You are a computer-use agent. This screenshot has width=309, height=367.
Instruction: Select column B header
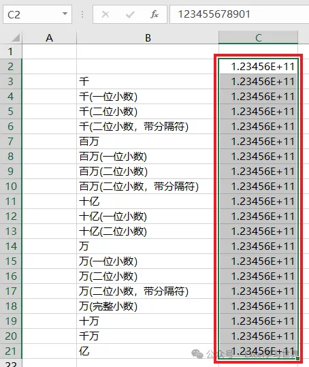pos(148,37)
